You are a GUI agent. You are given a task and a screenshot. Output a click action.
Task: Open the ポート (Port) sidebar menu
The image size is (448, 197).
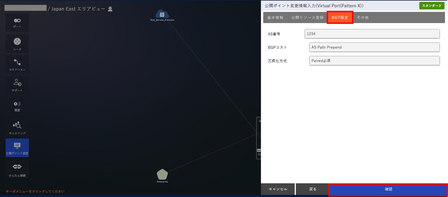(x=17, y=23)
